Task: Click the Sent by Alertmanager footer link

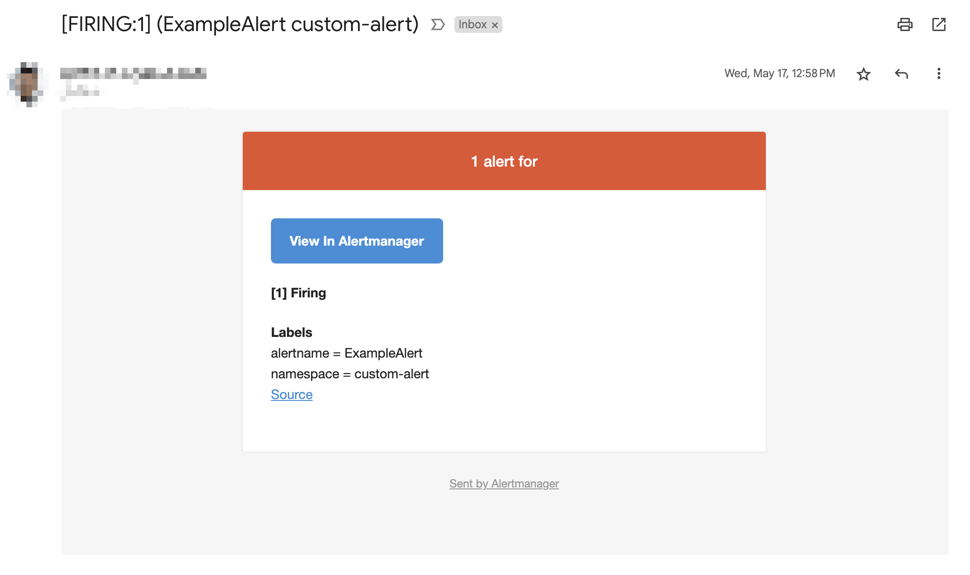Action: click(504, 483)
